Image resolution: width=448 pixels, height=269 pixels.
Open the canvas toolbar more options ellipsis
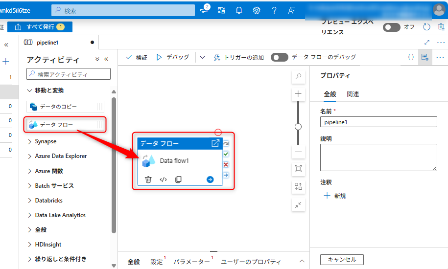pos(440,57)
